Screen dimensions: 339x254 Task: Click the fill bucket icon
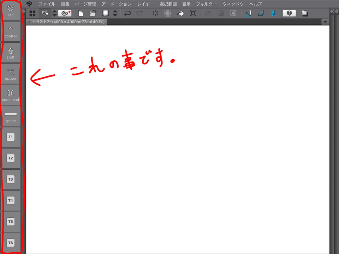(x=180, y=13)
